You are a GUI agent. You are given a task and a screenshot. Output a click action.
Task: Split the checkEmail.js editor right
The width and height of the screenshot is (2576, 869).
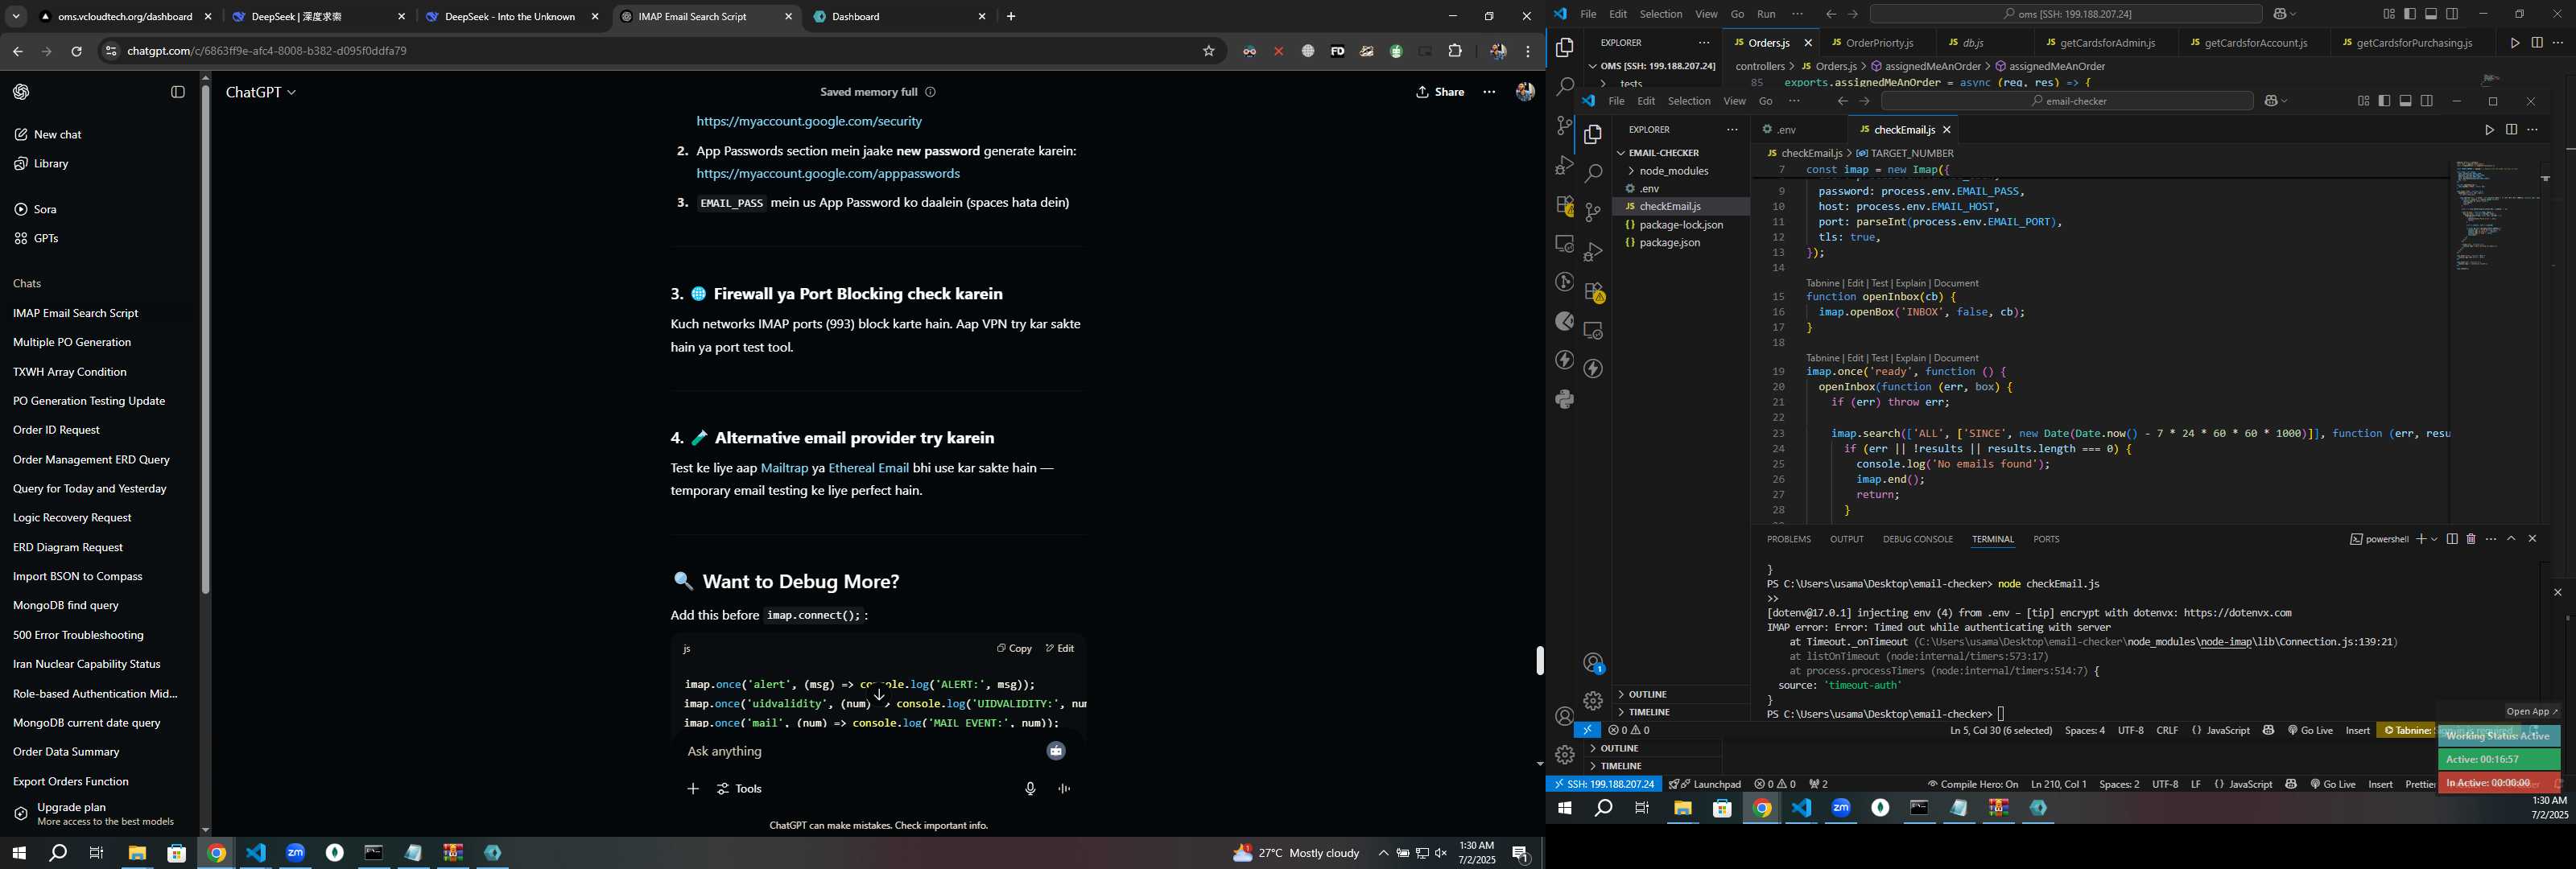tap(2511, 130)
